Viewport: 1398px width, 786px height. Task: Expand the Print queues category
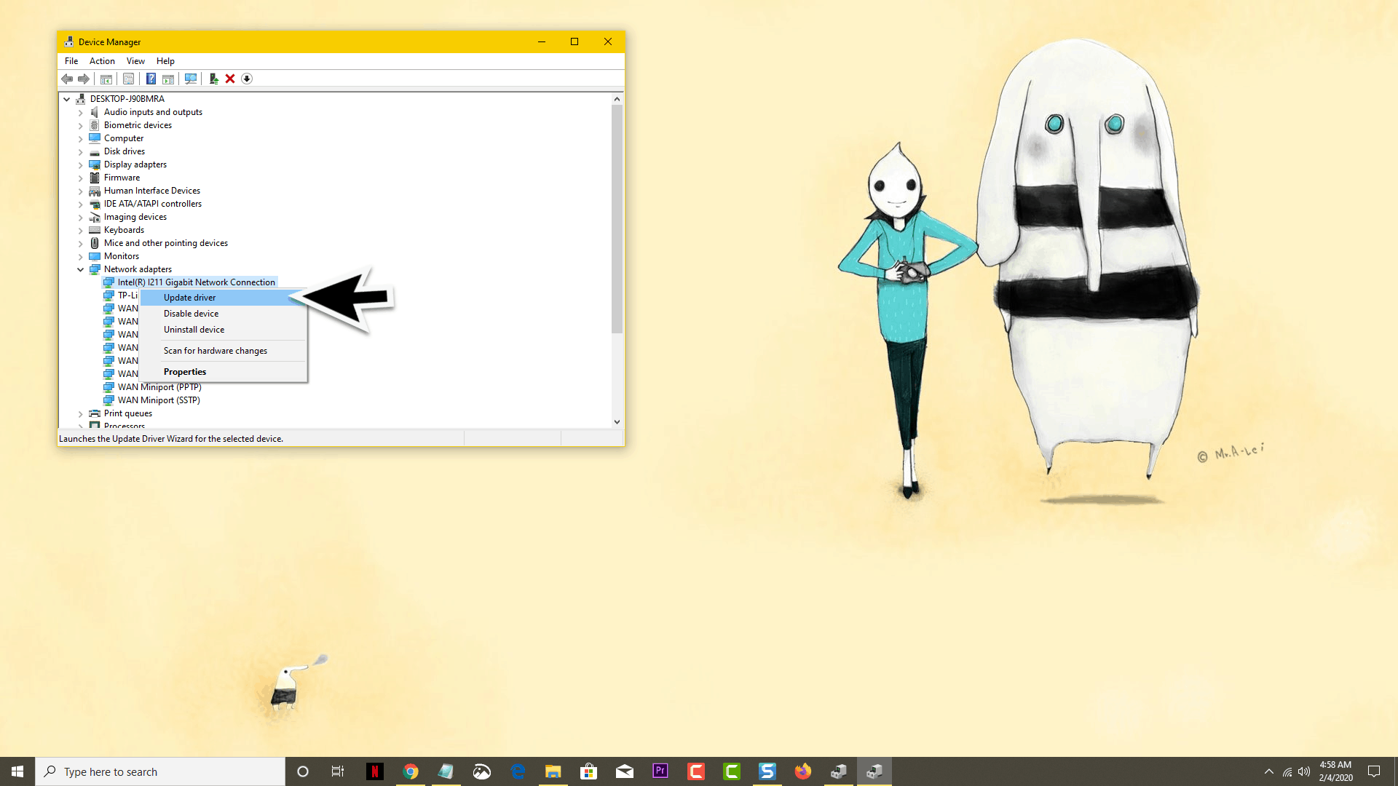point(81,414)
